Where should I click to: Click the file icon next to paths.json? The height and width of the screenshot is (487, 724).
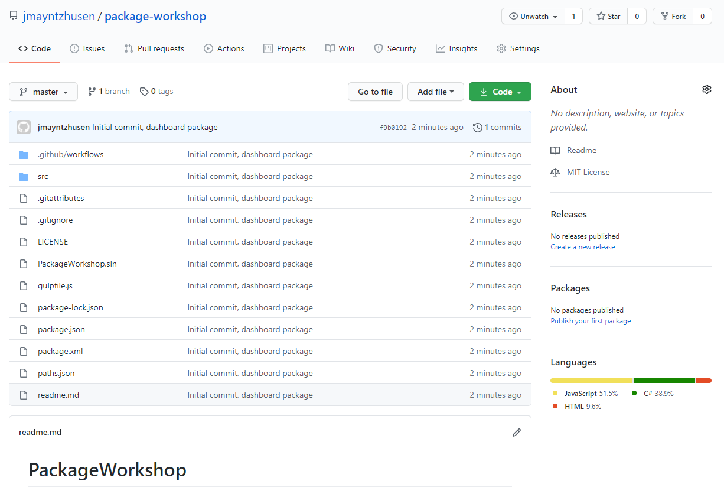24,374
